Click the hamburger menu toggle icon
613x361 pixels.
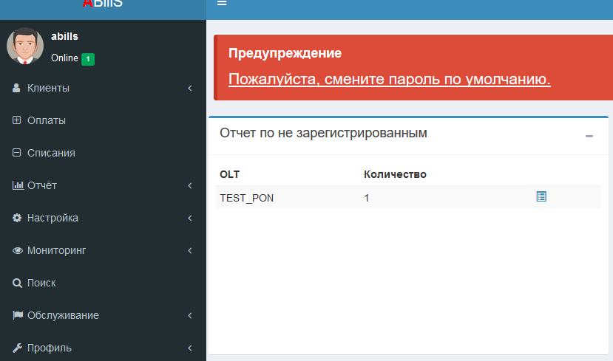[x=222, y=4]
